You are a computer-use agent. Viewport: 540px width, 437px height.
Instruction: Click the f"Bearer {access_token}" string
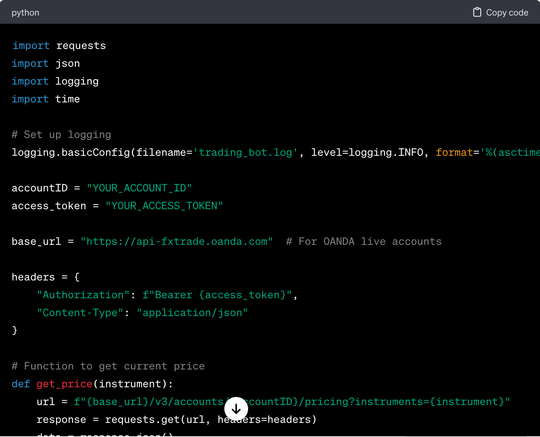point(217,295)
